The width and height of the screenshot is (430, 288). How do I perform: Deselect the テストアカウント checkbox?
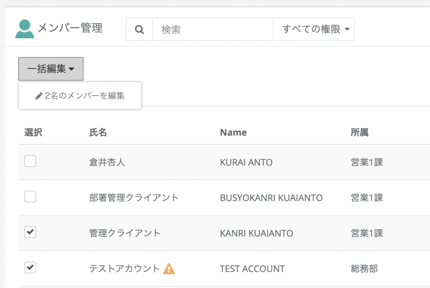click(x=30, y=267)
